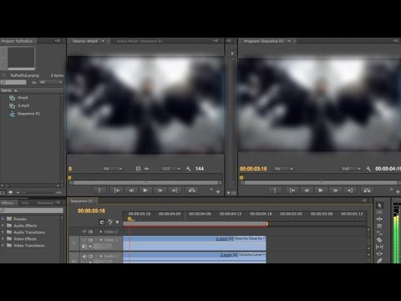The image size is (401, 301).
Task: Select the Ripple Edit tool
Action: point(379,219)
